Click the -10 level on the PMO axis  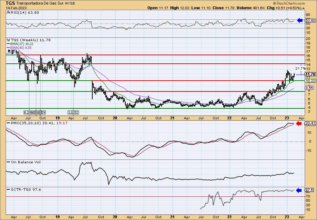tap(309, 150)
